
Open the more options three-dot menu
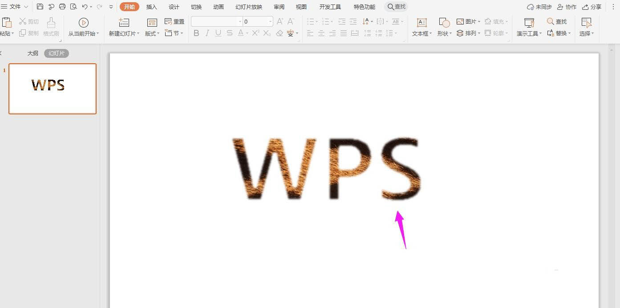pos(613,7)
